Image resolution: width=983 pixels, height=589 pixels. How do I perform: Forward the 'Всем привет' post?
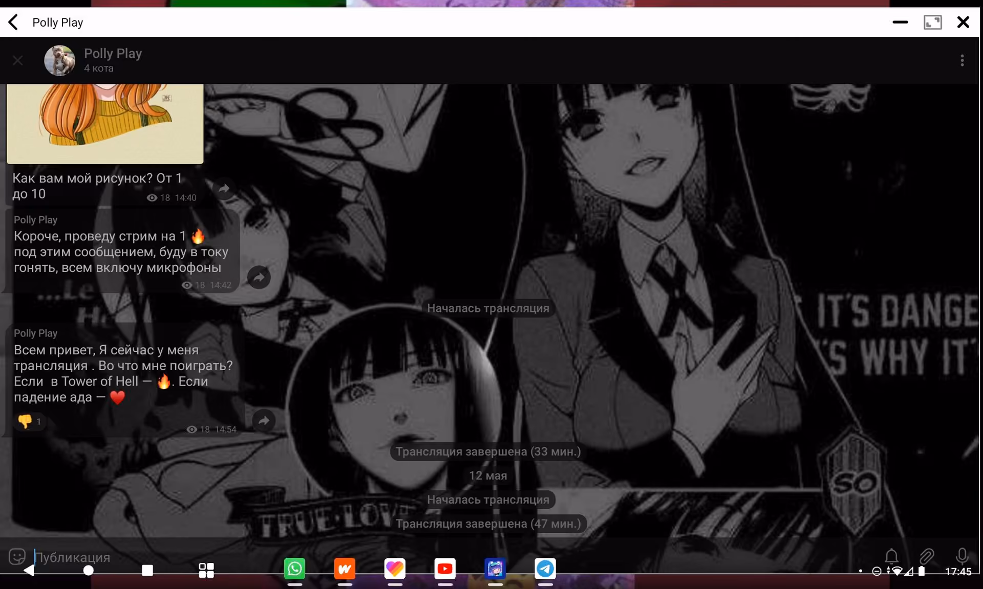(264, 421)
